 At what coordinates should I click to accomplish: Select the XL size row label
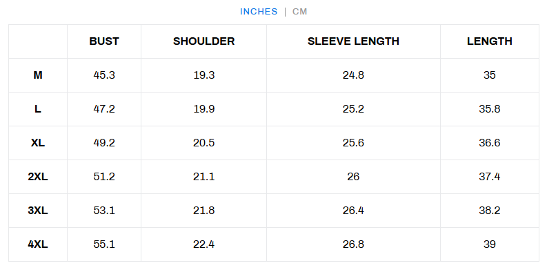click(x=38, y=143)
